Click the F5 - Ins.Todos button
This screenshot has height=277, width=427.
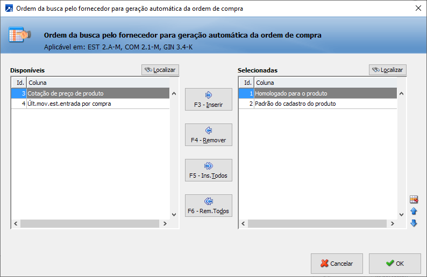click(209, 170)
